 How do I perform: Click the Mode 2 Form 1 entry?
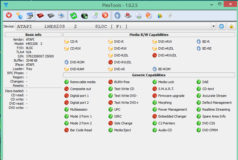(x=78, y=116)
